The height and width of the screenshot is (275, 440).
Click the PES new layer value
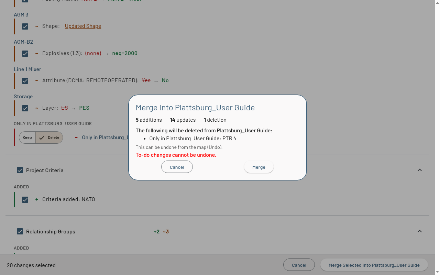(x=84, y=108)
